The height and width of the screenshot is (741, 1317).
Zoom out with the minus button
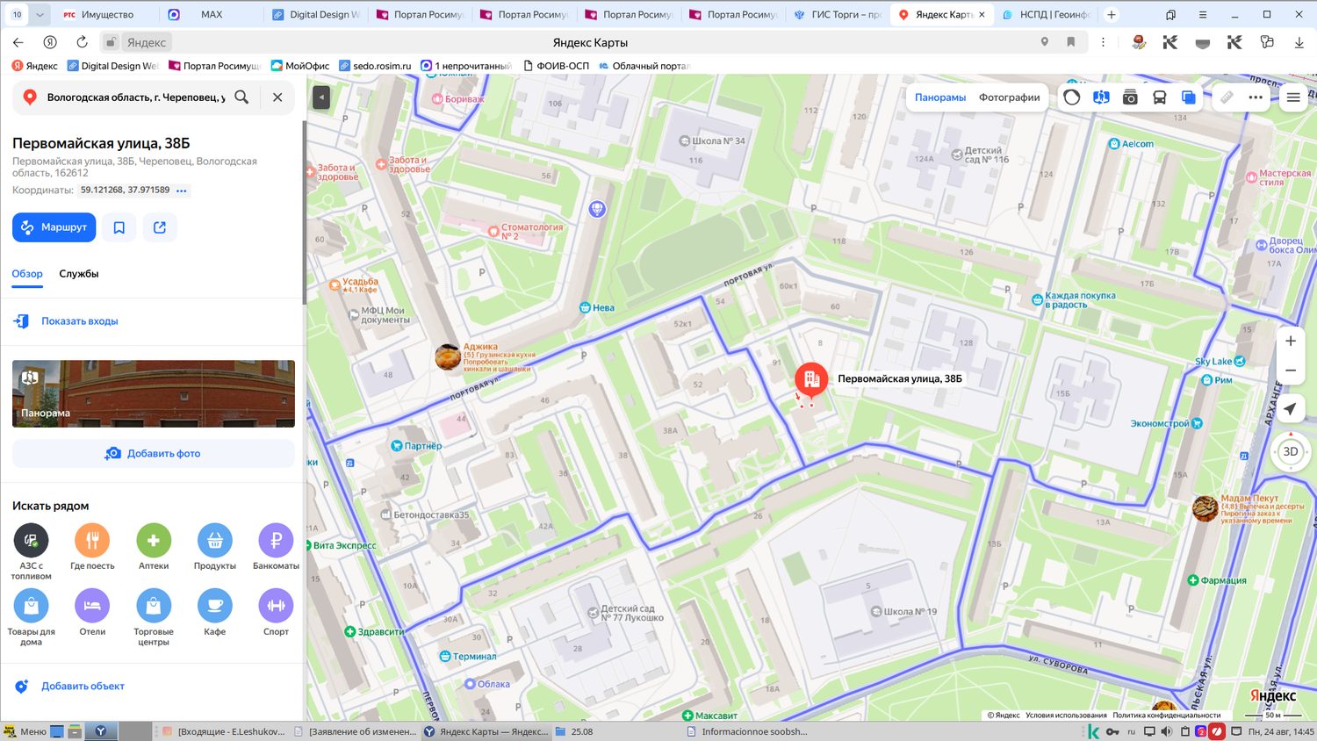pos(1291,370)
